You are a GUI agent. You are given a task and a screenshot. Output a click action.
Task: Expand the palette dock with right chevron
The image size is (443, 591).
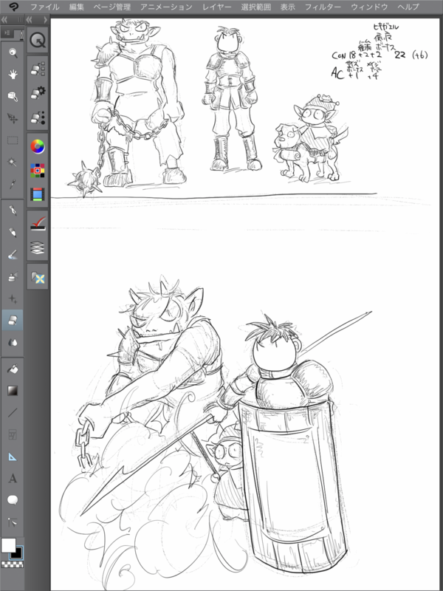click(45, 19)
